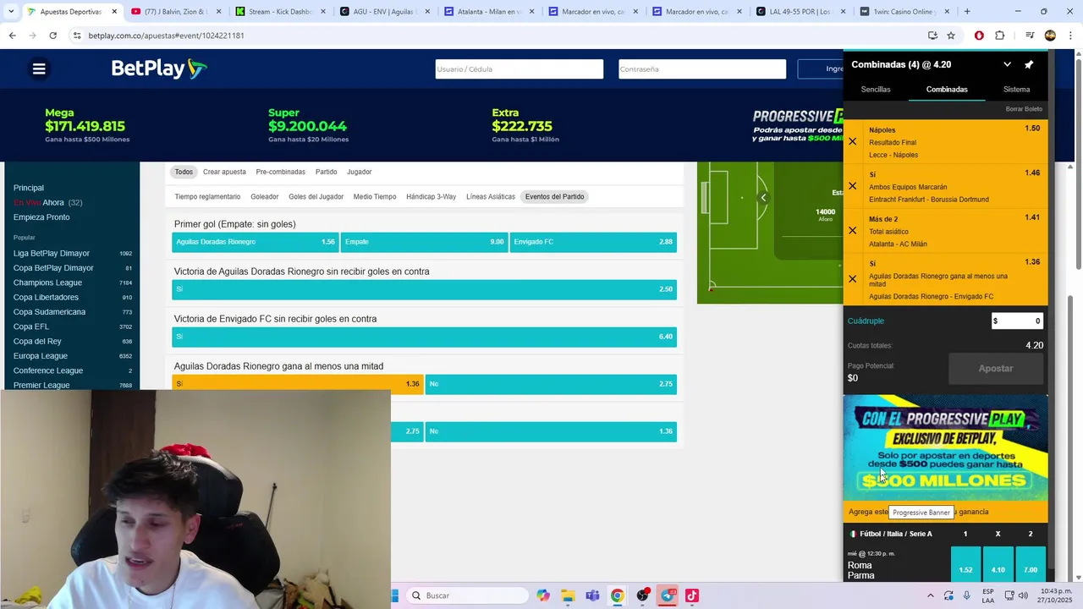The height and width of the screenshot is (609, 1083).
Task: Open the BetPlay hamburger menu
Action: 39,69
